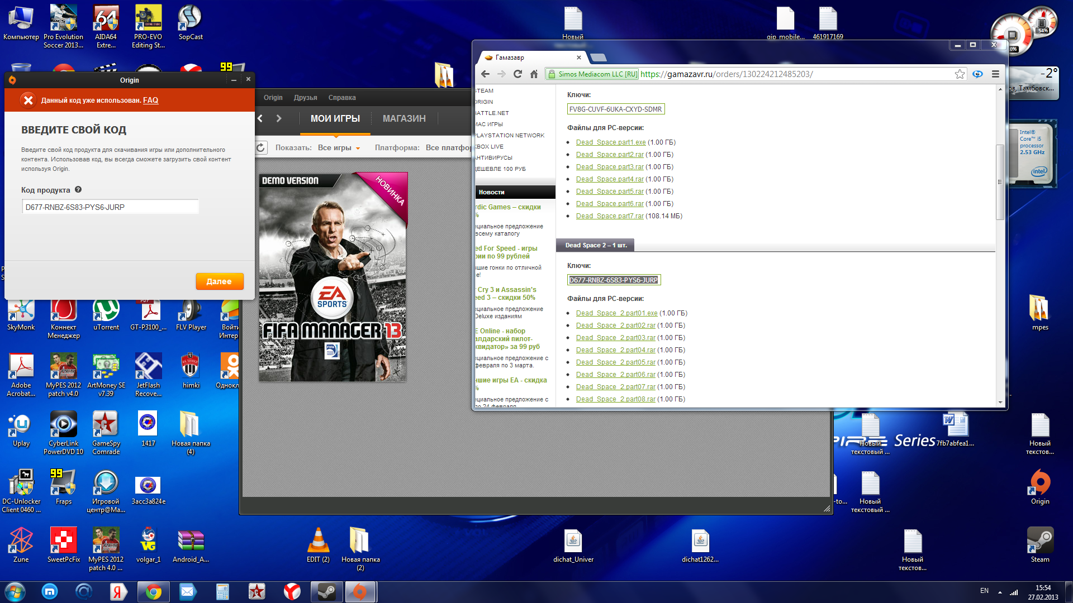Click the Chrome page vertical scrollbar
The image size is (1073, 603).
(x=1000, y=181)
